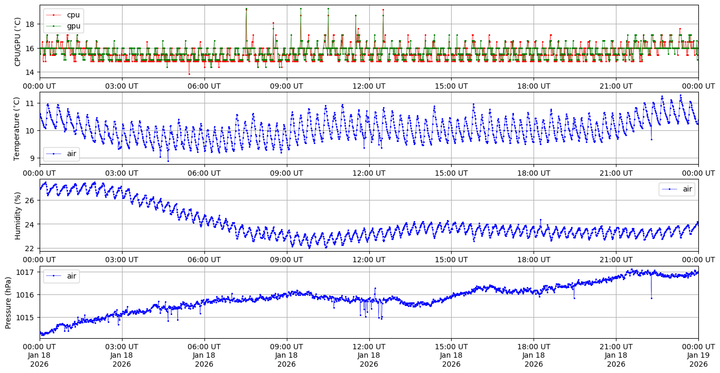Click the 26 tick on the humidity axis

(30, 200)
